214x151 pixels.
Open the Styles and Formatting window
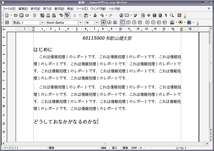(7, 22)
